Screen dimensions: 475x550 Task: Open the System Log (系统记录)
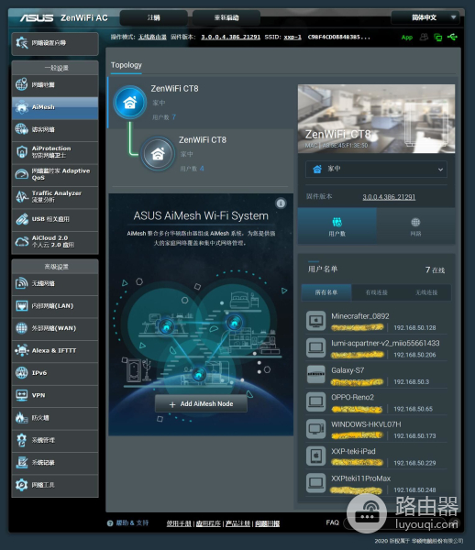point(55,463)
